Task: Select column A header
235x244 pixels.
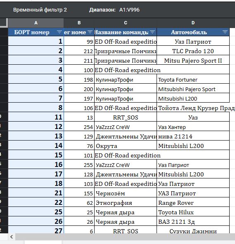Action: point(36,23)
